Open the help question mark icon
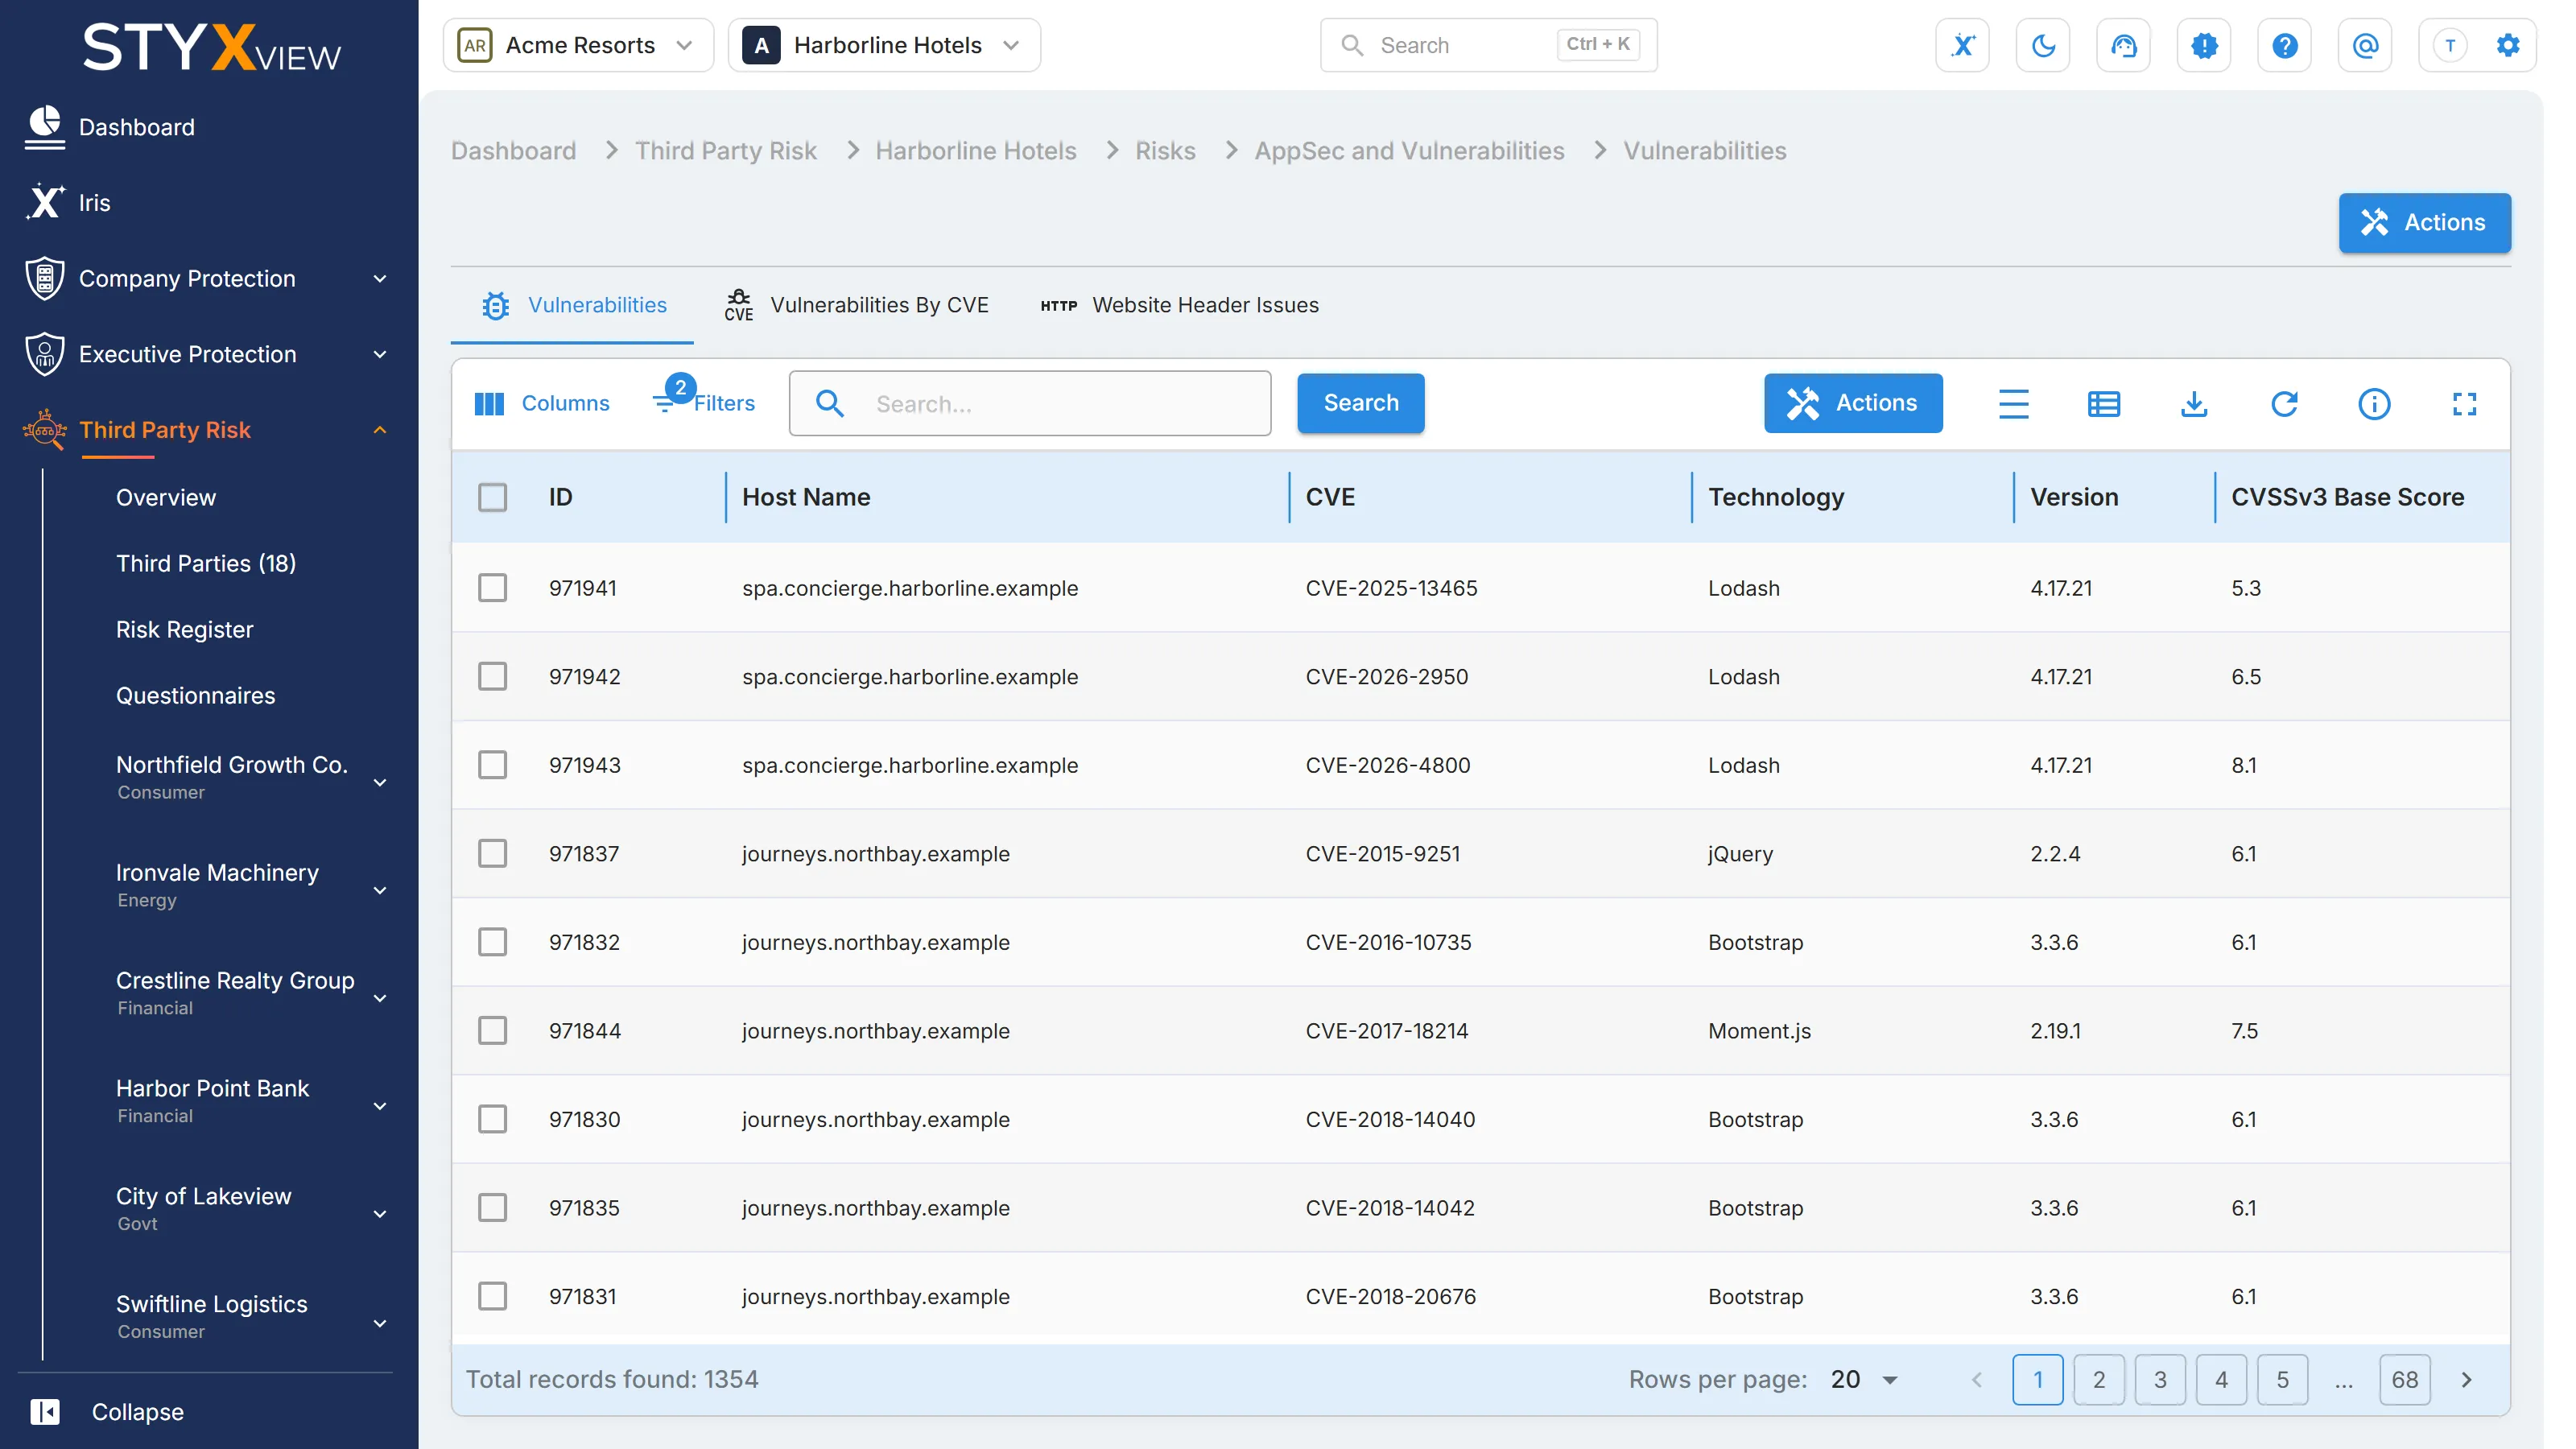2576x1449 pixels. coord(2284,45)
